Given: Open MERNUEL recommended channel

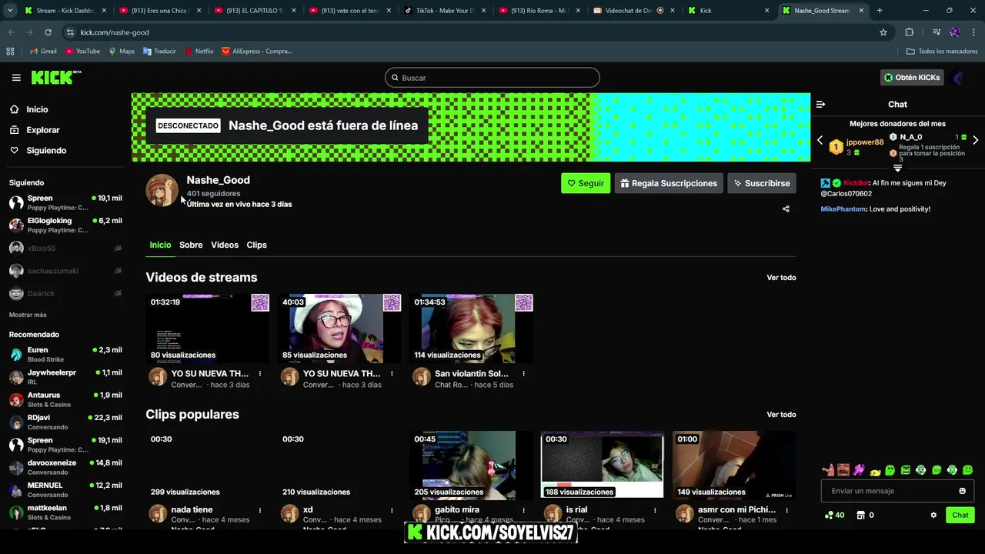Looking at the screenshot, I should coord(65,490).
